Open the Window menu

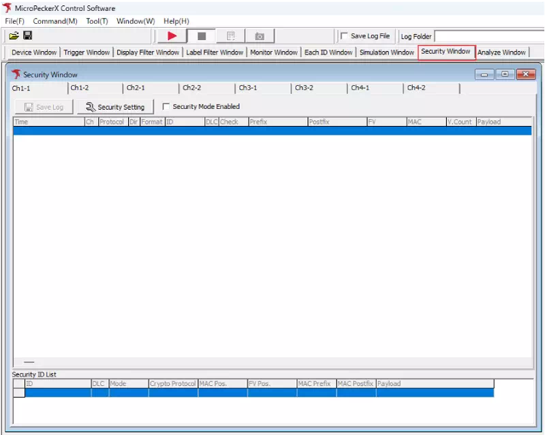[135, 21]
